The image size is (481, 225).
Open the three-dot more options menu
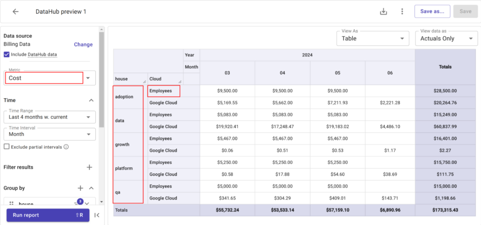(x=402, y=12)
